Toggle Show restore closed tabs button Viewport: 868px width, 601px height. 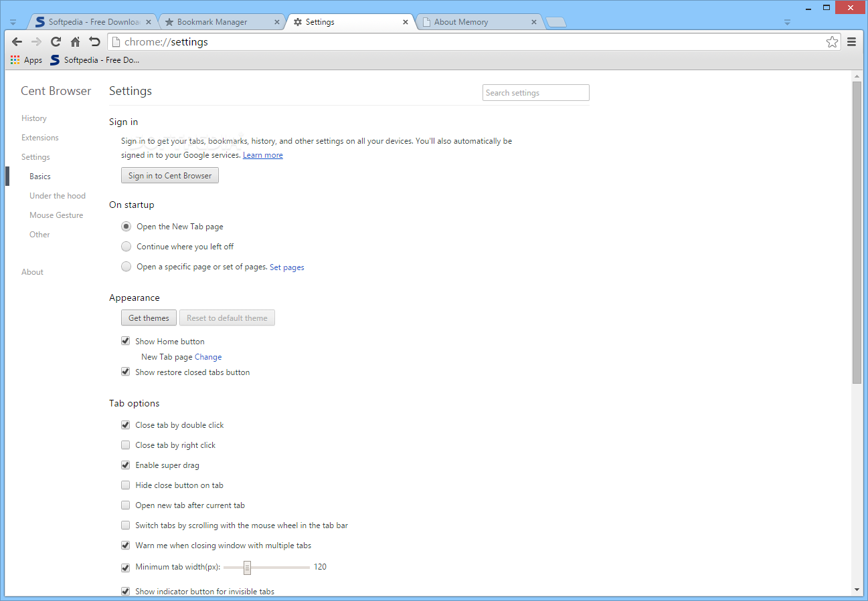click(x=125, y=372)
